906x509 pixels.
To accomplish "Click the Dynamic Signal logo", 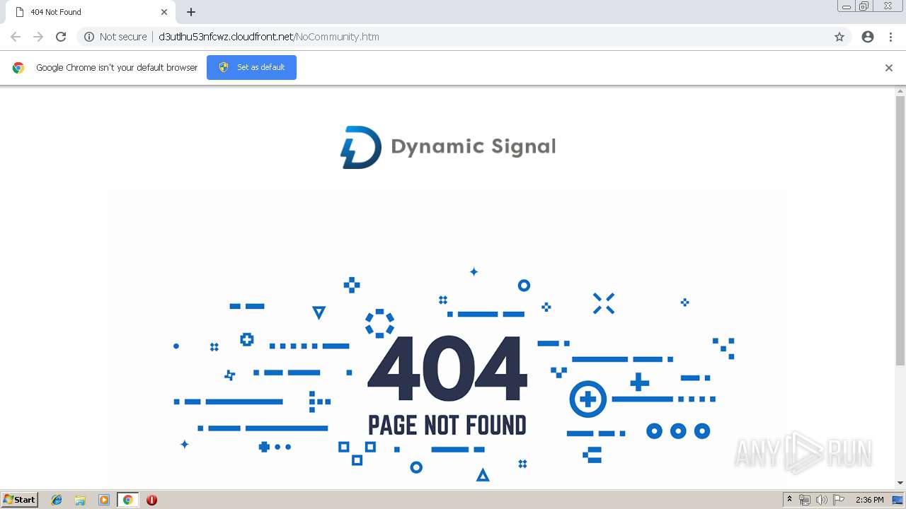I will pos(448,147).
